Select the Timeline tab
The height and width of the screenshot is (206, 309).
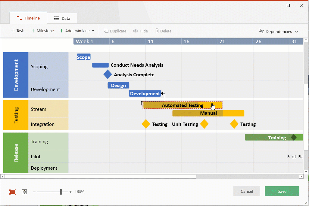click(x=28, y=18)
